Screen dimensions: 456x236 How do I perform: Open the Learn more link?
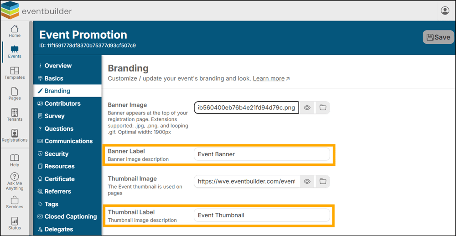[x=271, y=78]
